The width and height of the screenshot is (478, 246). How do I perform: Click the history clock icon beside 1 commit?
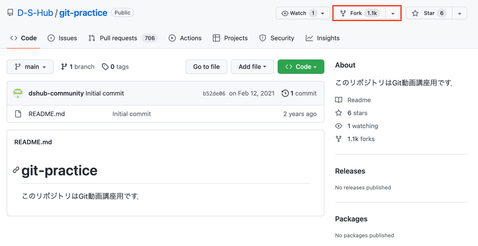(x=285, y=93)
